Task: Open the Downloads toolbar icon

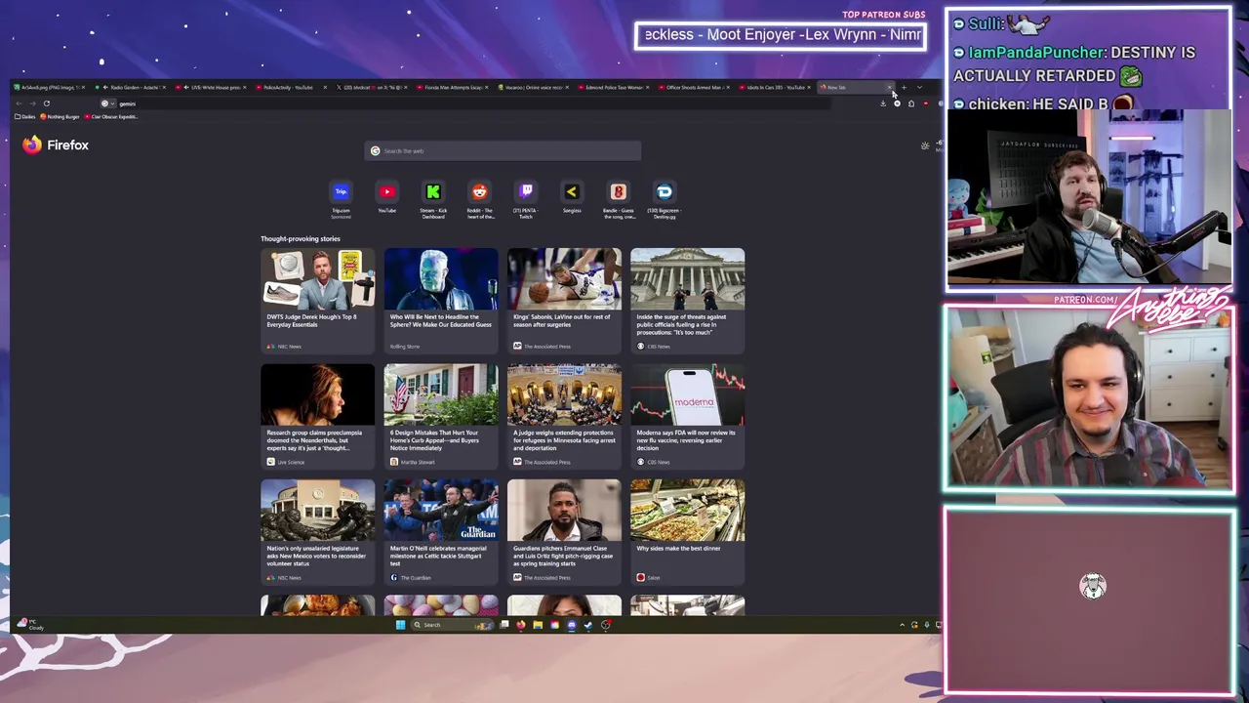Action: click(x=883, y=103)
